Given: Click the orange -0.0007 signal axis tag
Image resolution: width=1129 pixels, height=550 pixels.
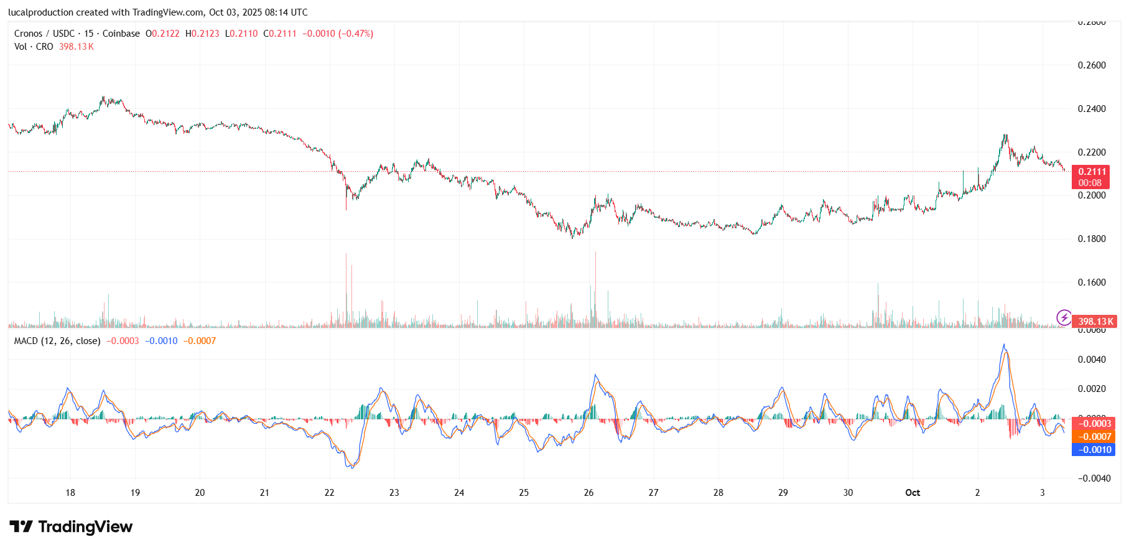Looking at the screenshot, I should 1094,437.
